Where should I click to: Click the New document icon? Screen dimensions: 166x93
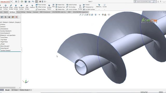pos(18,2)
